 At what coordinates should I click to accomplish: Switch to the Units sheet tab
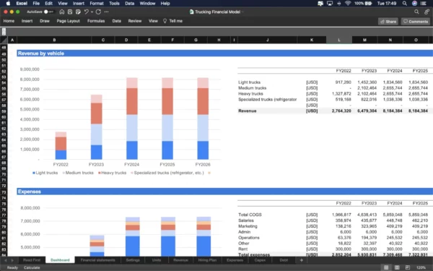coord(157,260)
